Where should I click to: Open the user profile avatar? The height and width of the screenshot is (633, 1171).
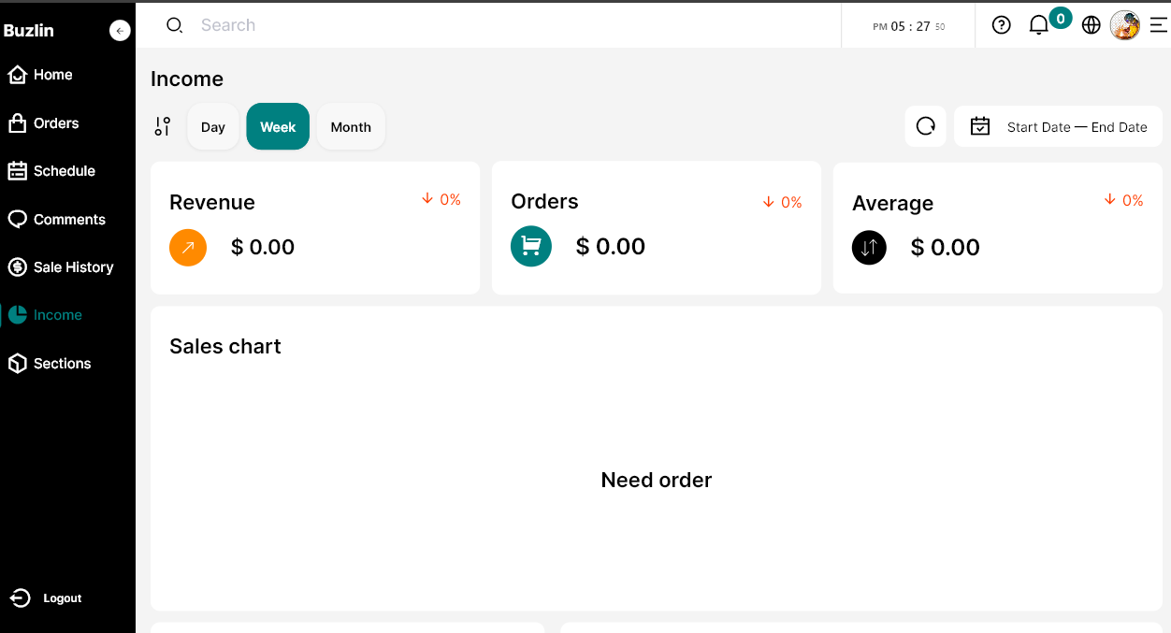(1124, 25)
